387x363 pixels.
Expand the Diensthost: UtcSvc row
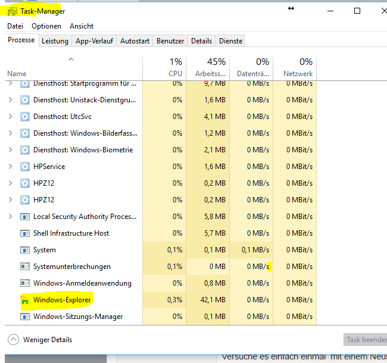(10, 117)
